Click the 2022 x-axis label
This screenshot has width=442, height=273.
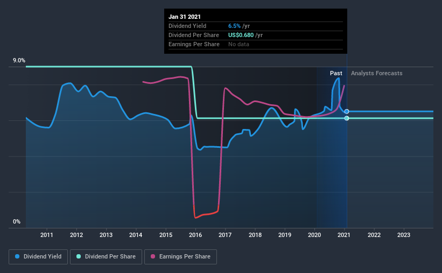tap(374, 235)
